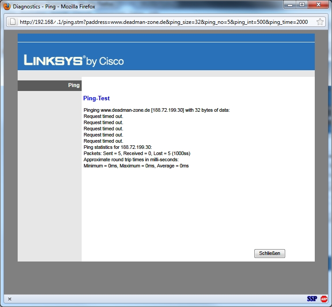This screenshot has height=307, width=332.
Task: Minimize the Firefox window
Action: (x=290, y=5)
